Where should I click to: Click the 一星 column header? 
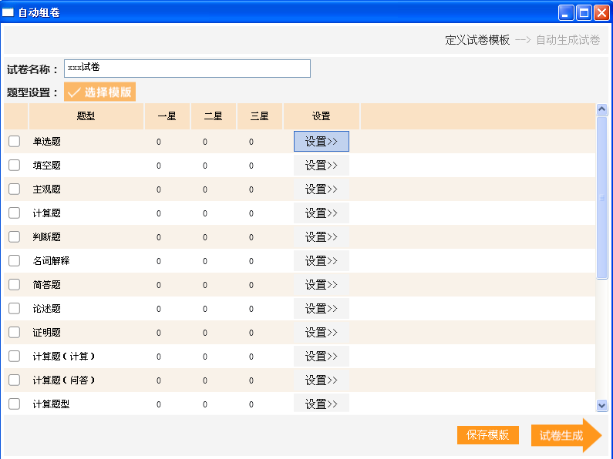click(167, 116)
